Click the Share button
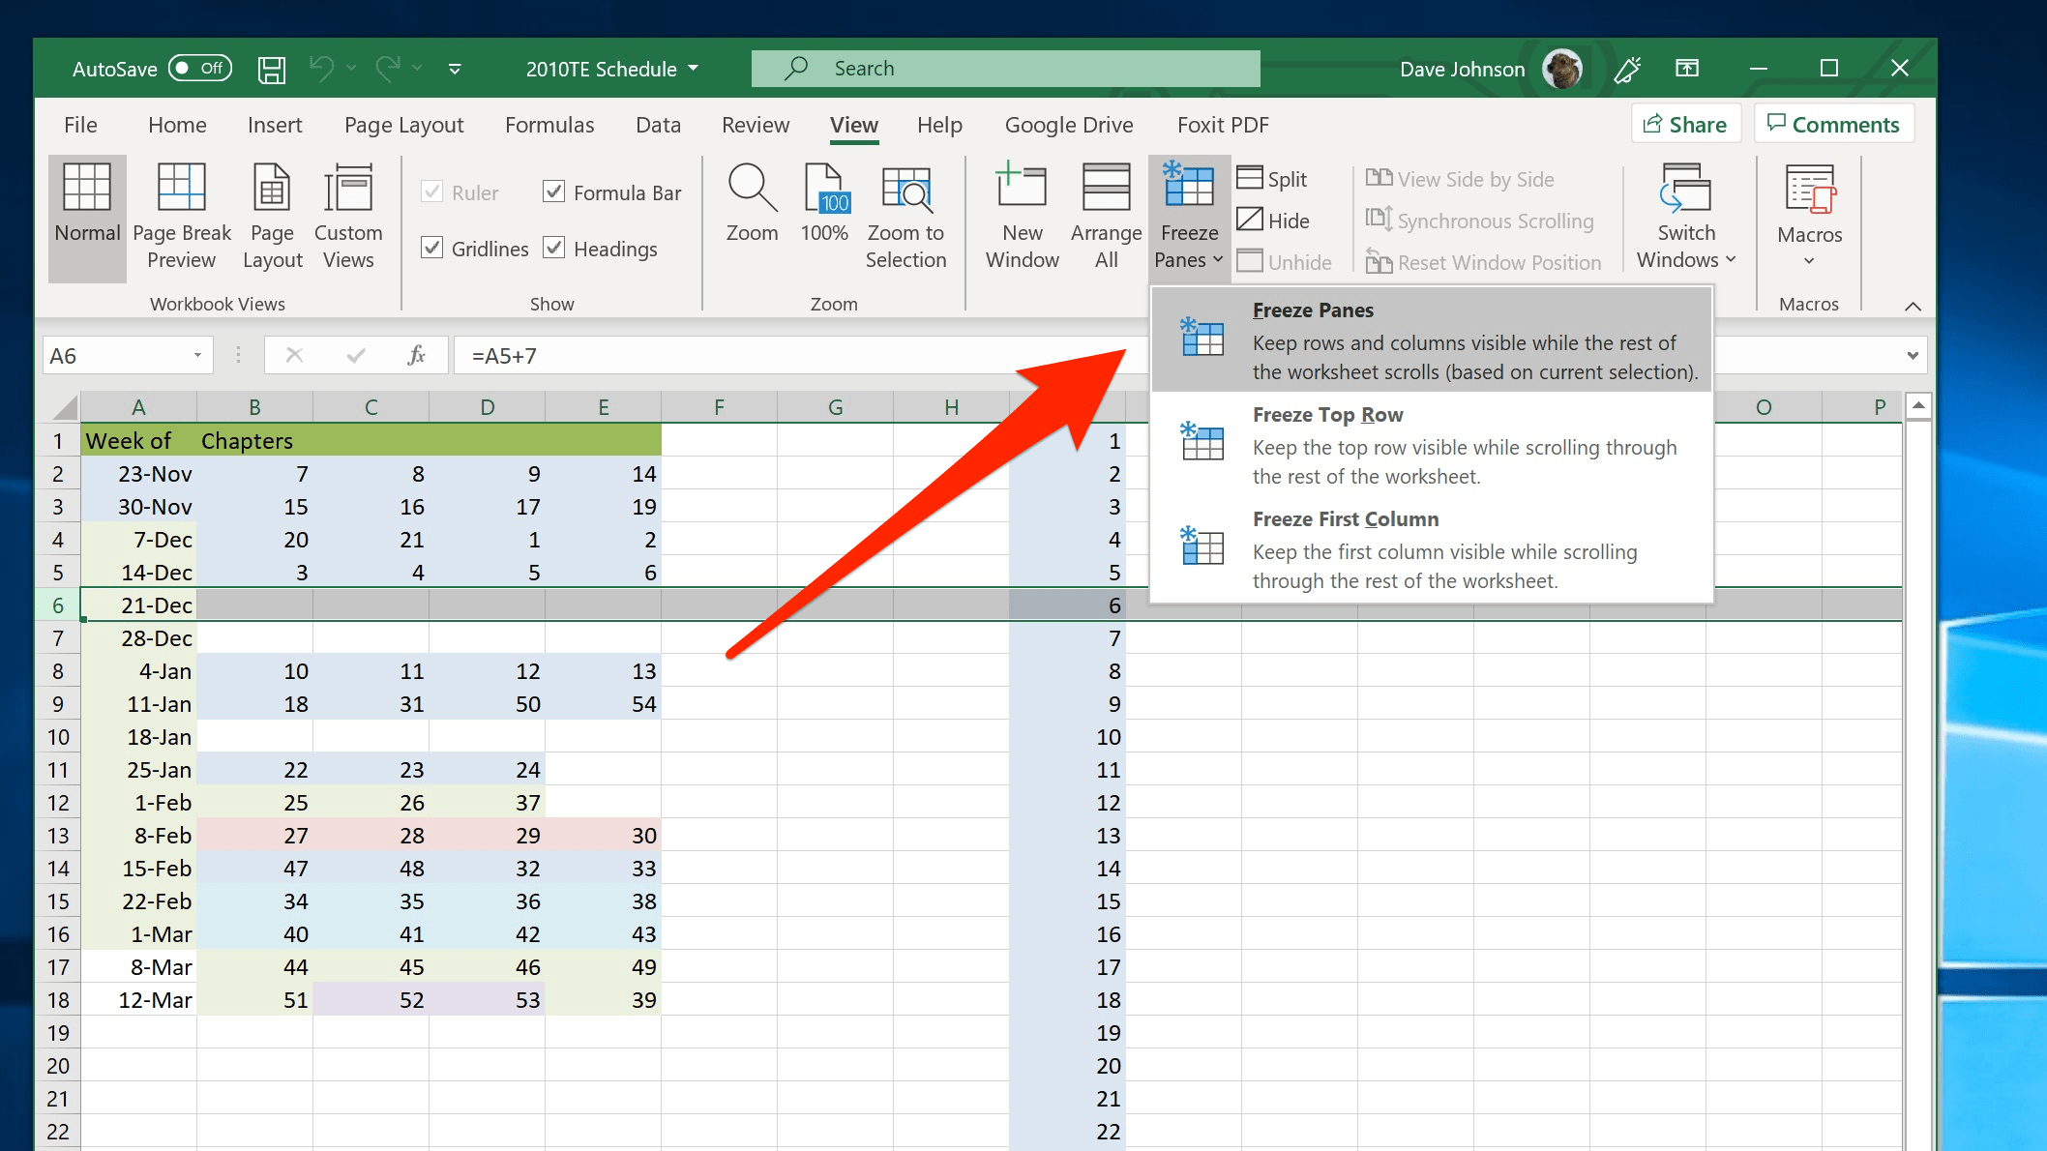 [1685, 125]
